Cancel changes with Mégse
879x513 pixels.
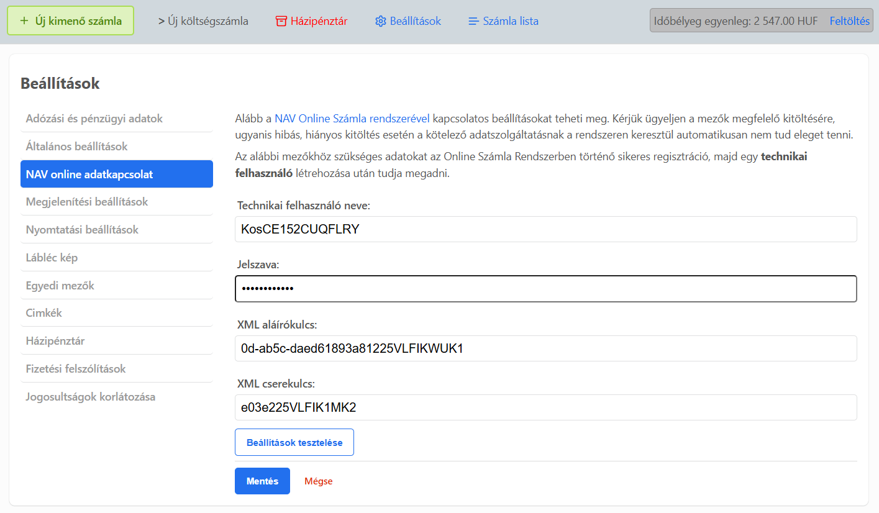coord(318,481)
